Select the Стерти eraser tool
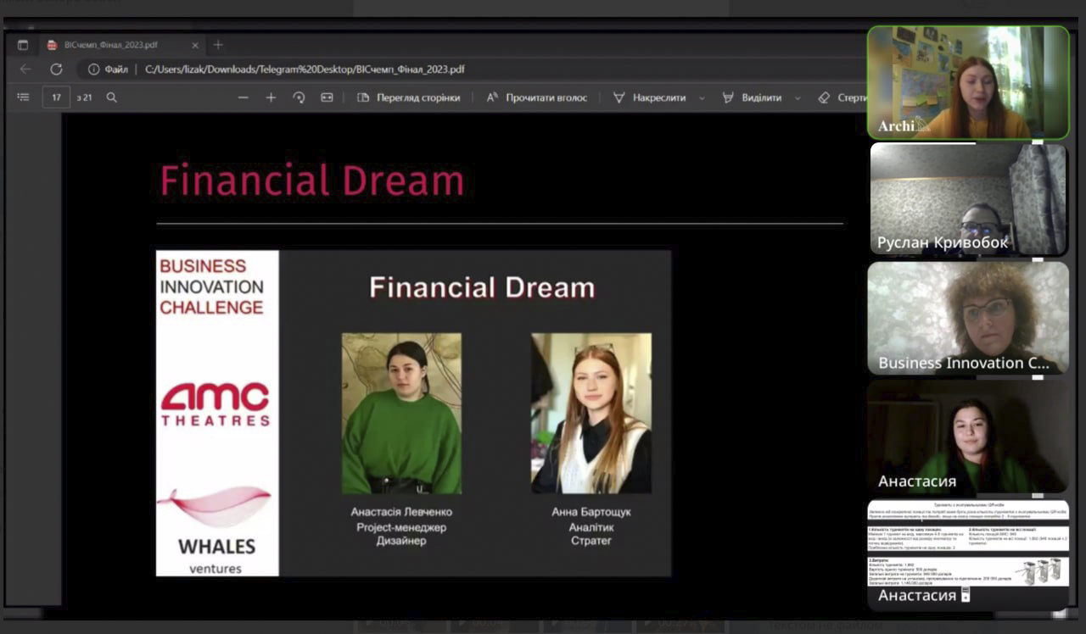 (842, 97)
